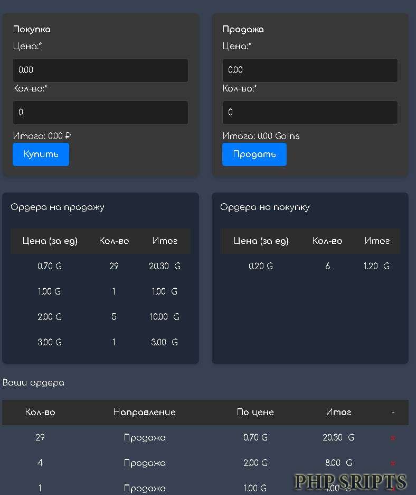416x495 pixels.
Task: Click Итог header in Ордера на продажу table
Action: tap(165, 241)
